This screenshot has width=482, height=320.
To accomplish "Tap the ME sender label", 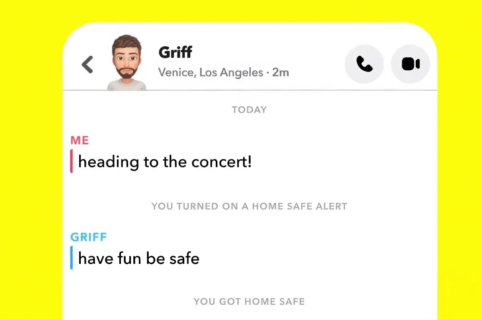I will 80,140.
